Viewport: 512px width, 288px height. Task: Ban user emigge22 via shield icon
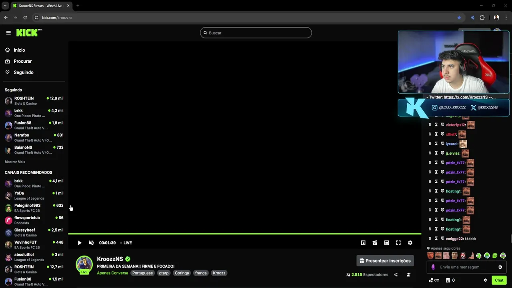coord(442,239)
